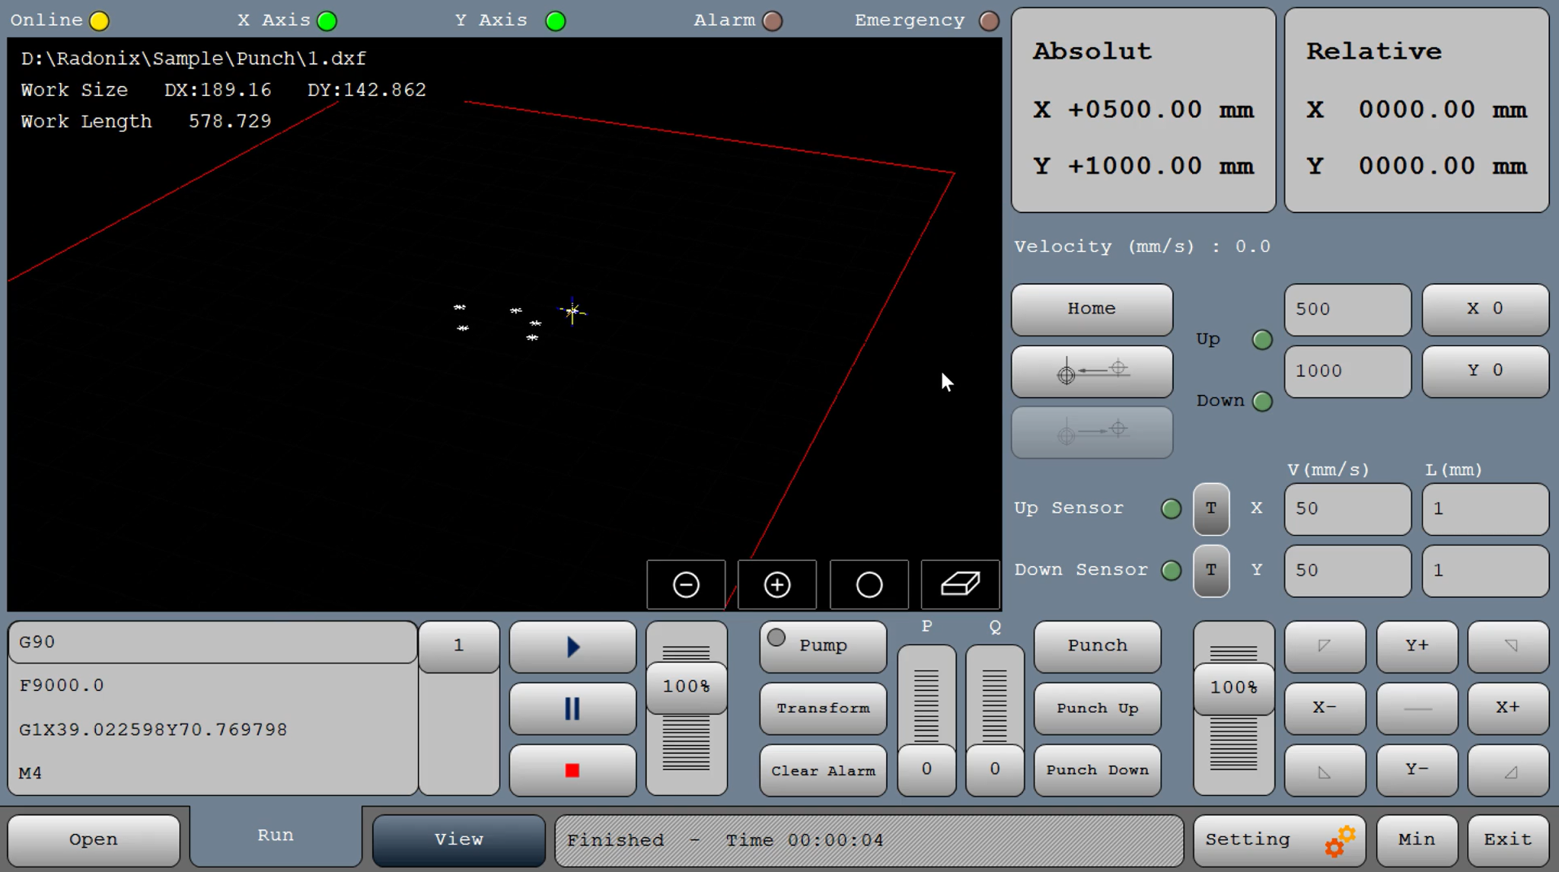Toggle the Pump switch
This screenshot has width=1559, height=872.
(x=823, y=646)
